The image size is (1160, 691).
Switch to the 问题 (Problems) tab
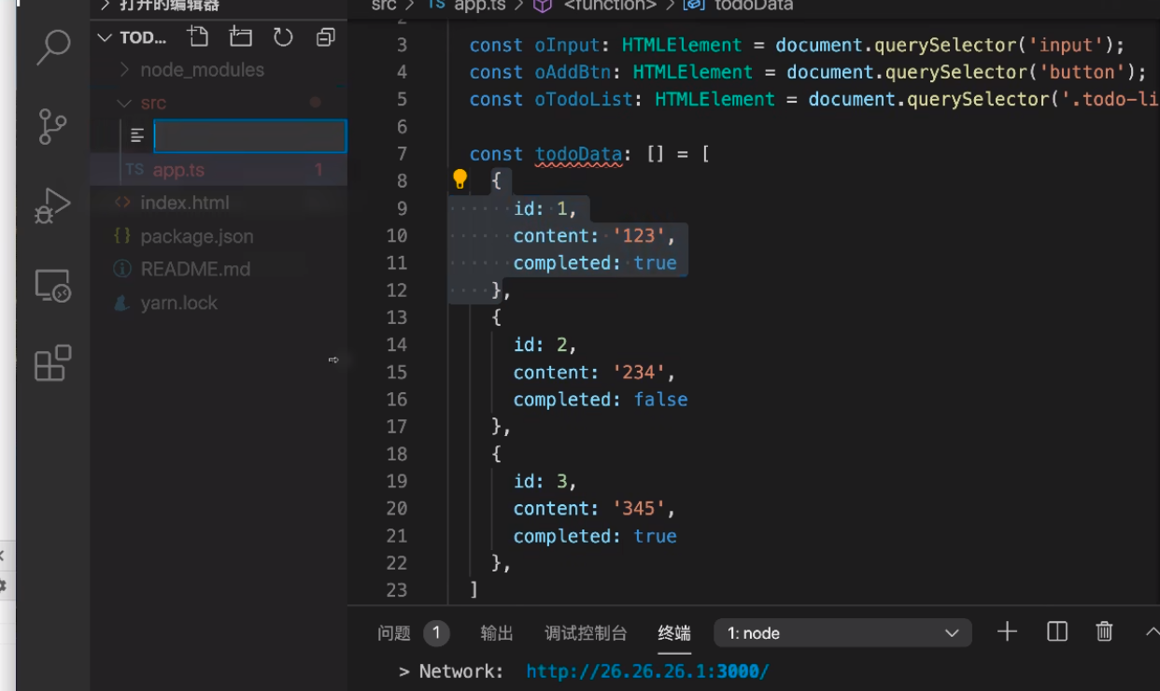[395, 633]
